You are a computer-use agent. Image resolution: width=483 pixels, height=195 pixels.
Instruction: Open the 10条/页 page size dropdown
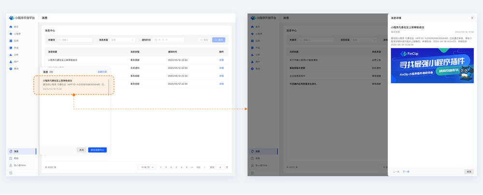146,167
